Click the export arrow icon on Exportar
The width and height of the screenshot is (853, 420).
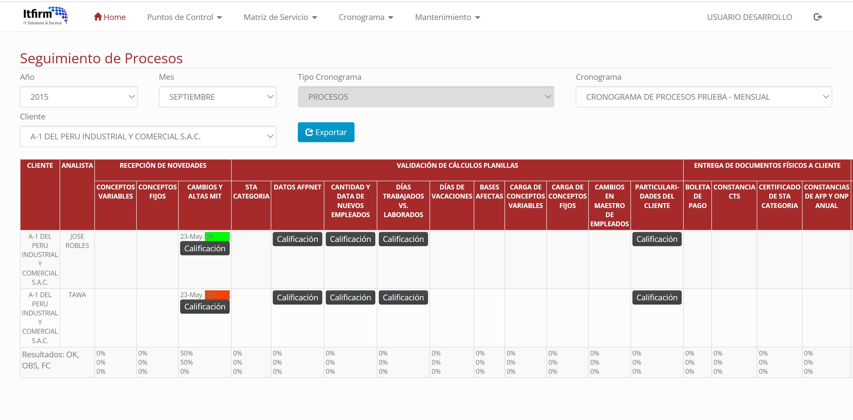[309, 132]
